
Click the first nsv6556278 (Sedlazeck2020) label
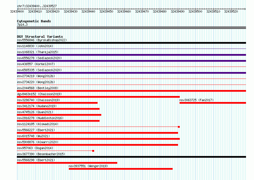coord(39,58)
